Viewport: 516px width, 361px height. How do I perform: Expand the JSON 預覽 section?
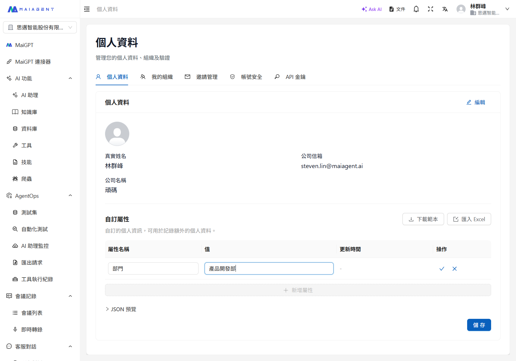(x=121, y=309)
